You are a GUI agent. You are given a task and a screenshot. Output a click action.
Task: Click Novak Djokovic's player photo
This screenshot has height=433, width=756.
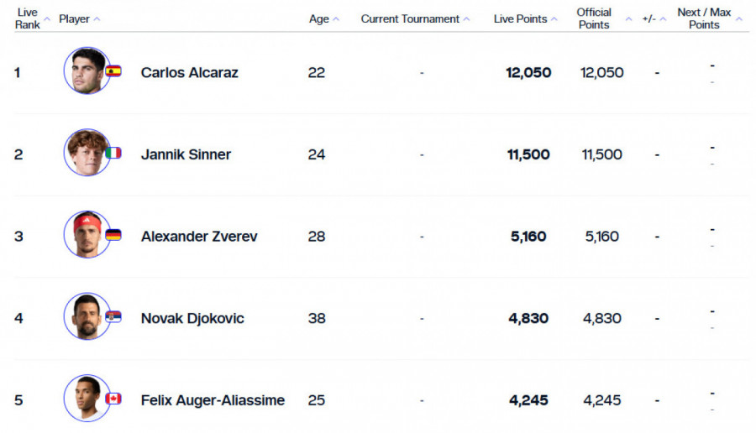(x=87, y=316)
